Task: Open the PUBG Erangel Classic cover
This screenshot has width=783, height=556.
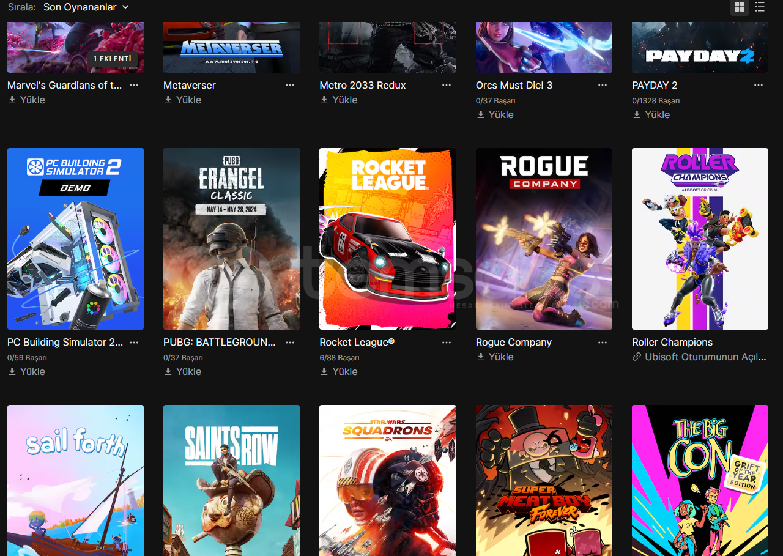Action: (231, 239)
